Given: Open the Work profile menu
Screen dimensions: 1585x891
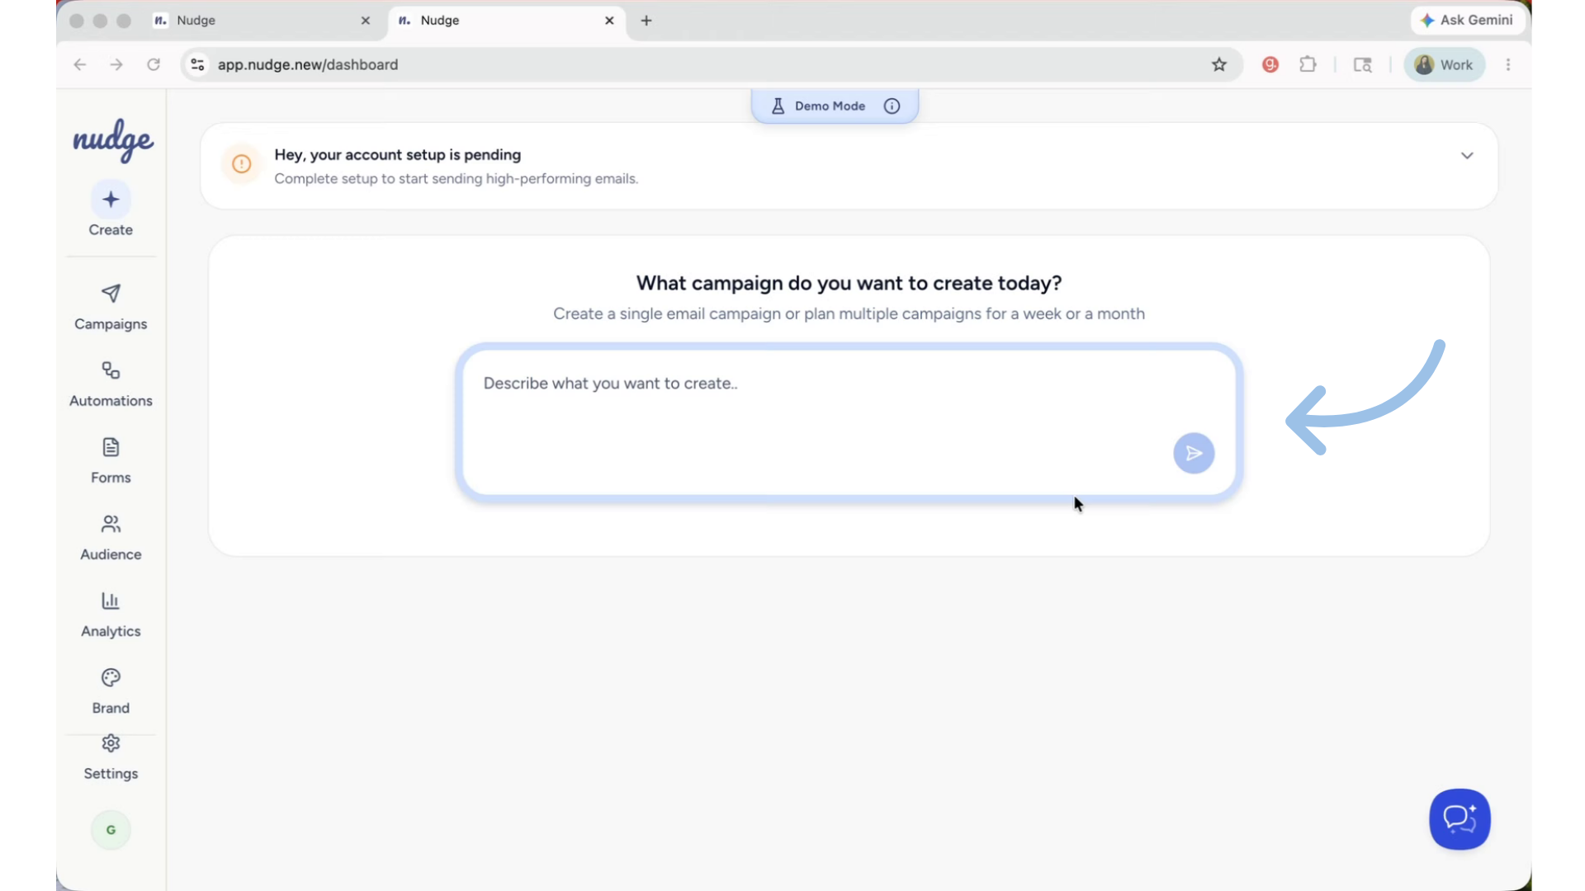Looking at the screenshot, I should (1445, 64).
